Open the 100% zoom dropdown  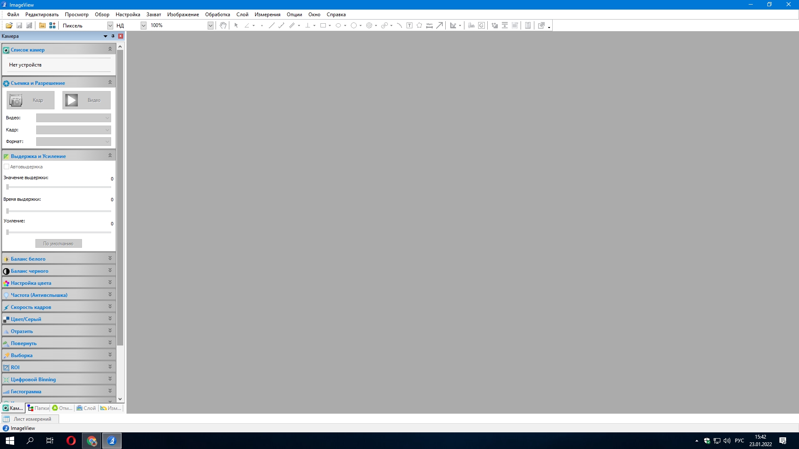pyautogui.click(x=210, y=25)
